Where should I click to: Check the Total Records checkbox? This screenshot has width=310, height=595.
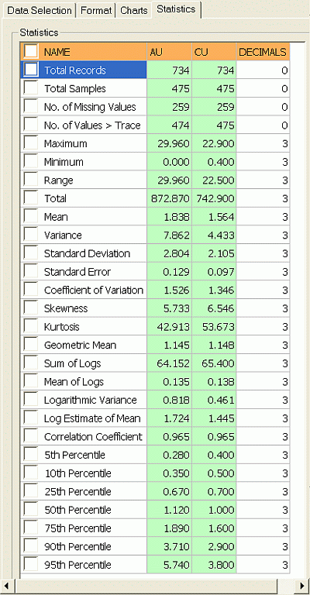(31, 70)
